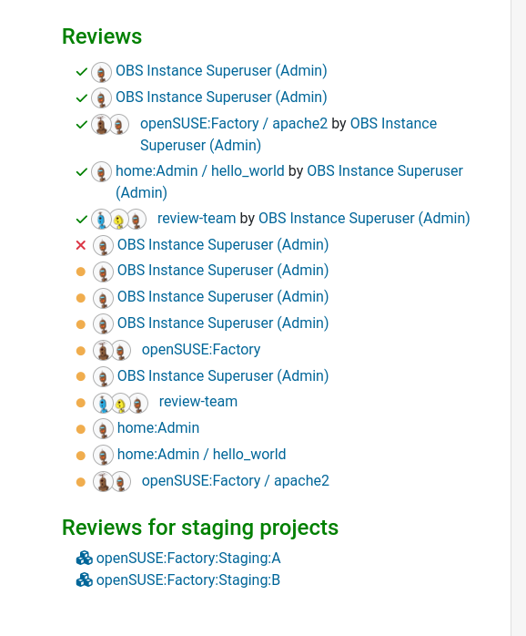This screenshot has height=636, width=526.
Task: Open the pending home:Admin / hello_world link
Action: [201, 455]
